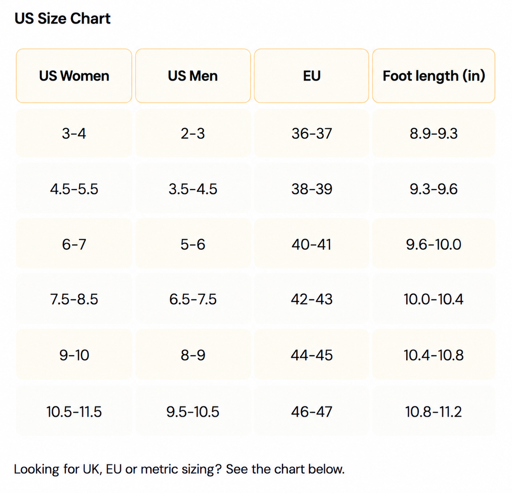Click EU size 44-45 cell
The width and height of the screenshot is (512, 493).
(x=311, y=355)
